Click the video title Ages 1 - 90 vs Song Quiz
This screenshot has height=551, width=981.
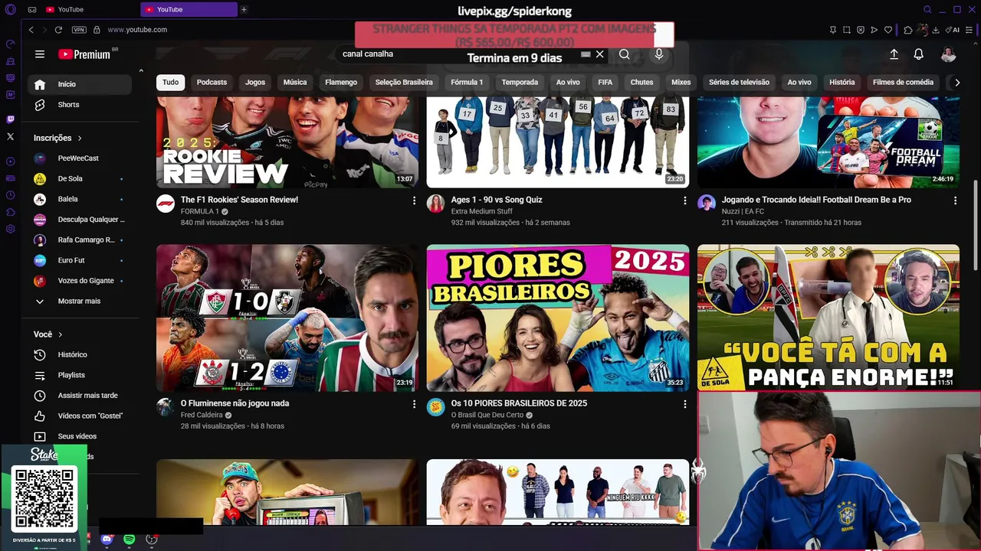497,200
